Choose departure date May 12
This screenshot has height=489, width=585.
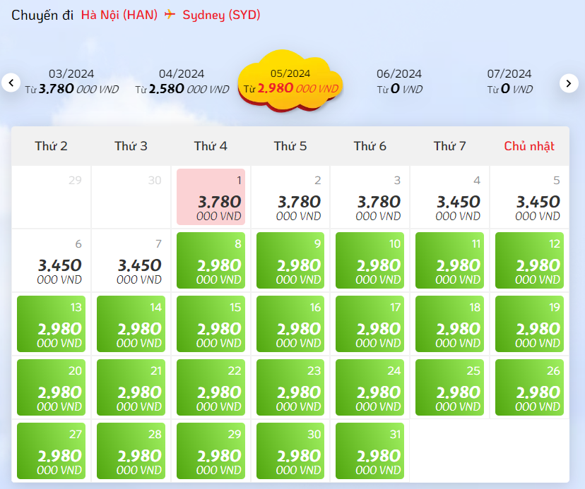click(x=529, y=260)
